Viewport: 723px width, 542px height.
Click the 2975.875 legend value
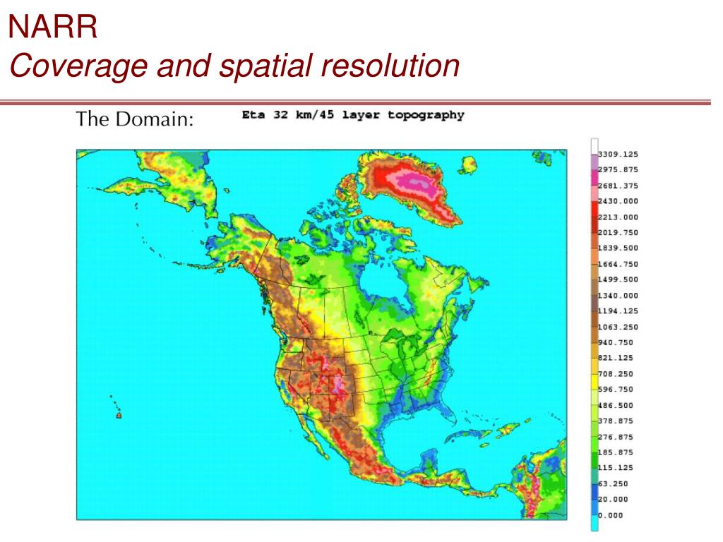[x=618, y=169]
